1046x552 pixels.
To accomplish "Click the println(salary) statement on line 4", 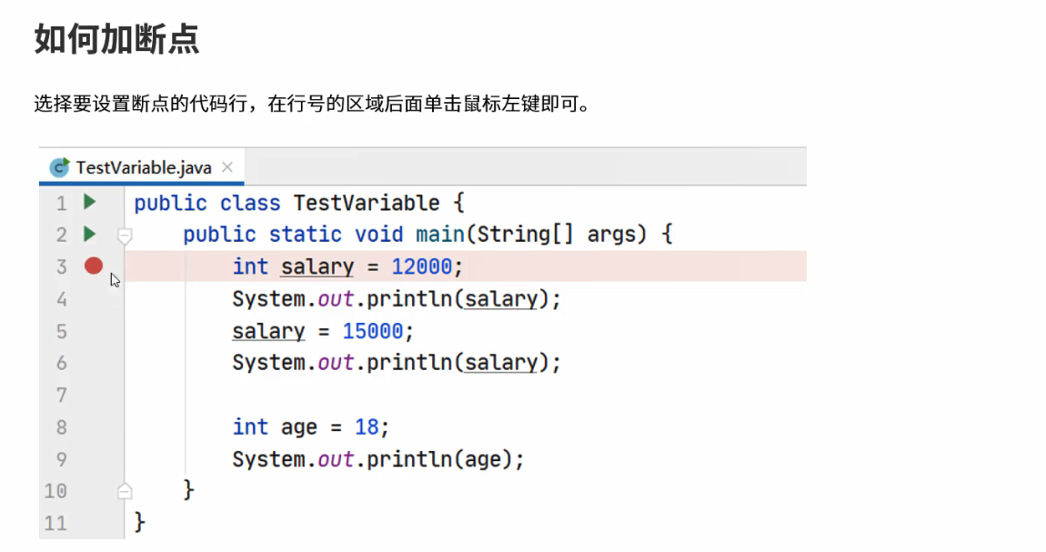I will (x=397, y=299).
